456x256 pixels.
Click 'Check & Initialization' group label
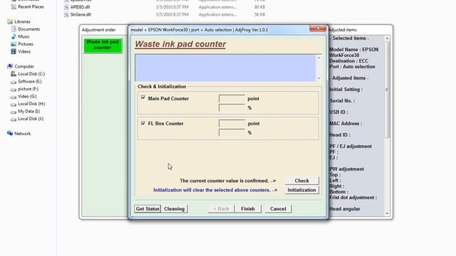(162, 87)
